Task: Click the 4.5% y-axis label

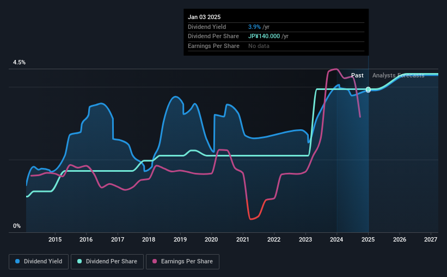Action: (x=19, y=63)
